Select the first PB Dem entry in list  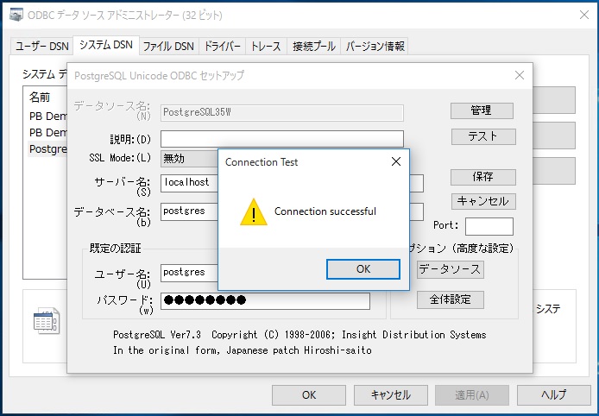[x=48, y=116]
